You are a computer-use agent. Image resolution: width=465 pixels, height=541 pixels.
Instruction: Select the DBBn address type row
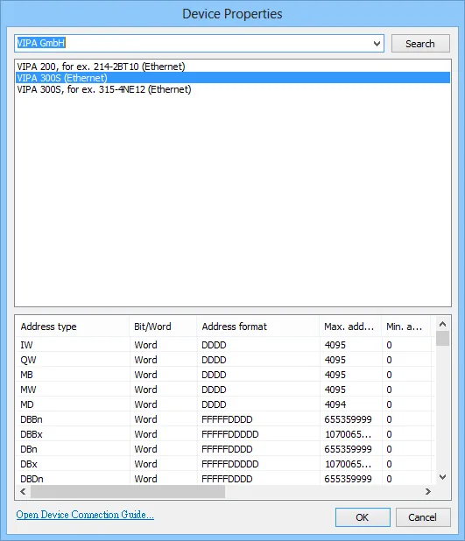tap(225, 419)
